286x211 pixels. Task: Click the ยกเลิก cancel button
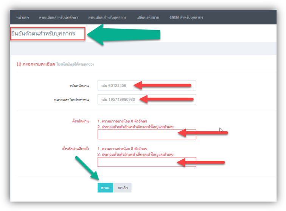pyautogui.click(x=123, y=188)
